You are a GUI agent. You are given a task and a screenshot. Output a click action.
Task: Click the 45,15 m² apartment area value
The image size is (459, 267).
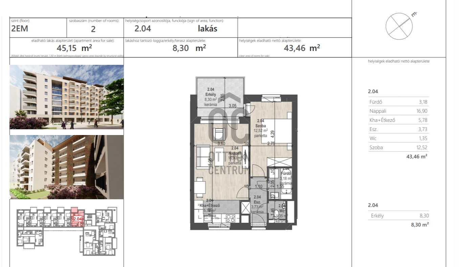coord(72,48)
